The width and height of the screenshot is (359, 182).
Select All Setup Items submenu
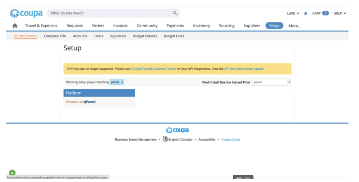click(25, 36)
